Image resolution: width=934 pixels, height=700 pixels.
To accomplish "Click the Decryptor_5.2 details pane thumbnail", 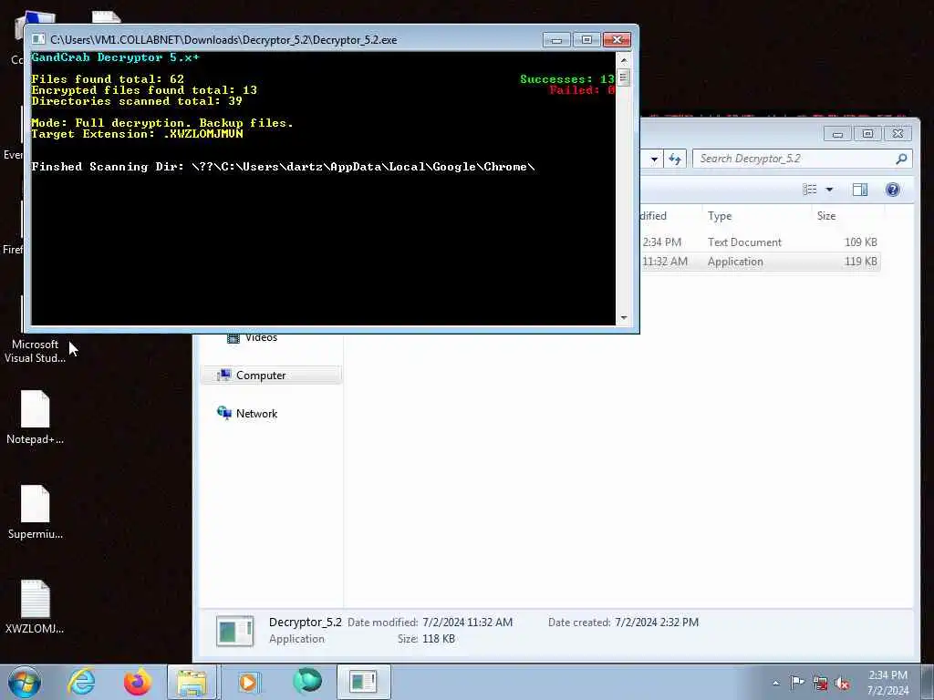I will pos(234,631).
